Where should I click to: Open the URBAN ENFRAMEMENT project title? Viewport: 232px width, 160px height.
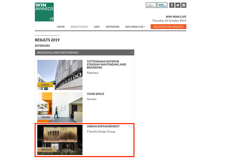pos(103,126)
